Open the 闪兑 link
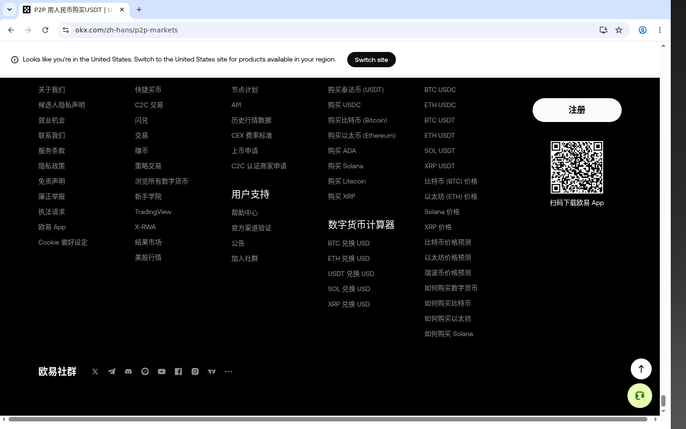The height and width of the screenshot is (429, 686). (141, 120)
